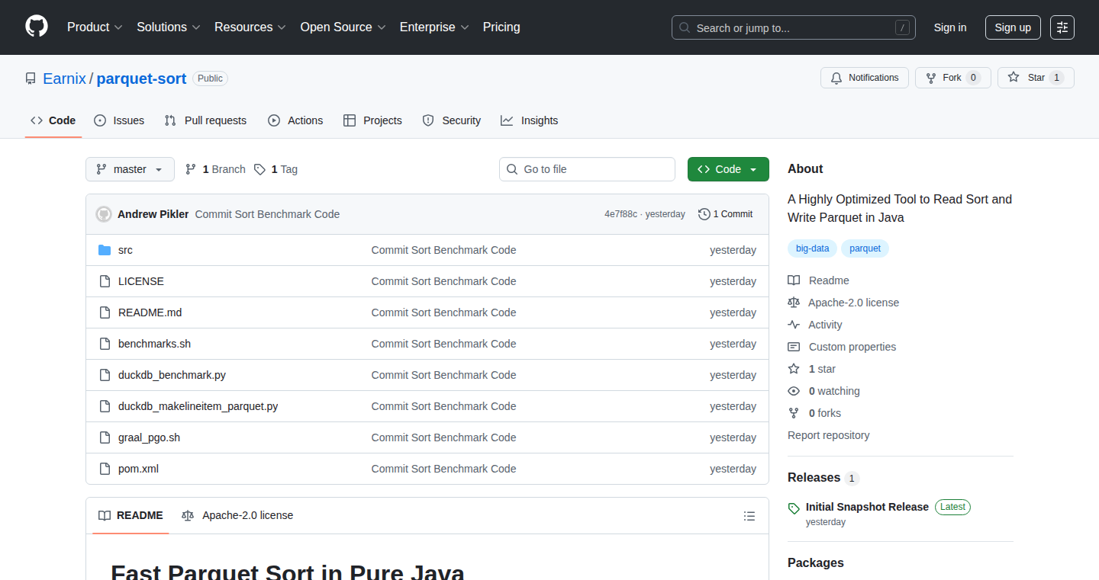Open the src folder icon
The image size is (1099, 580).
(105, 250)
